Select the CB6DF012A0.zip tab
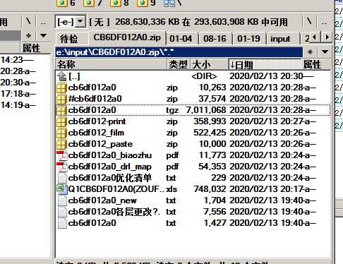This screenshot has width=343, height=264. [127, 37]
